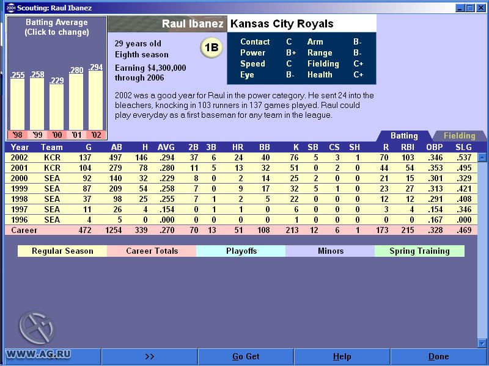Switch to the Batting tab

404,135
